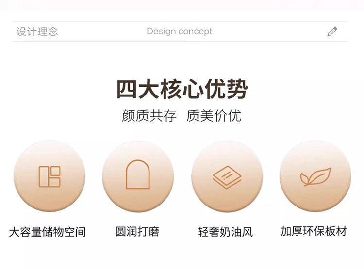The width and height of the screenshot is (364, 269).
Task: Click the 圆润打磨 label
Action: tap(137, 231)
